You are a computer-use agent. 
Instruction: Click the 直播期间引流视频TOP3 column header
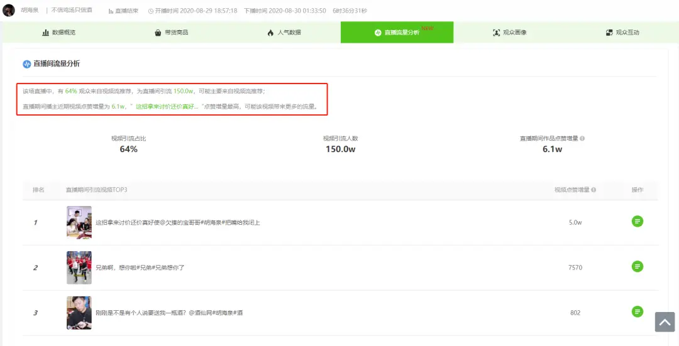pyautogui.click(x=97, y=190)
